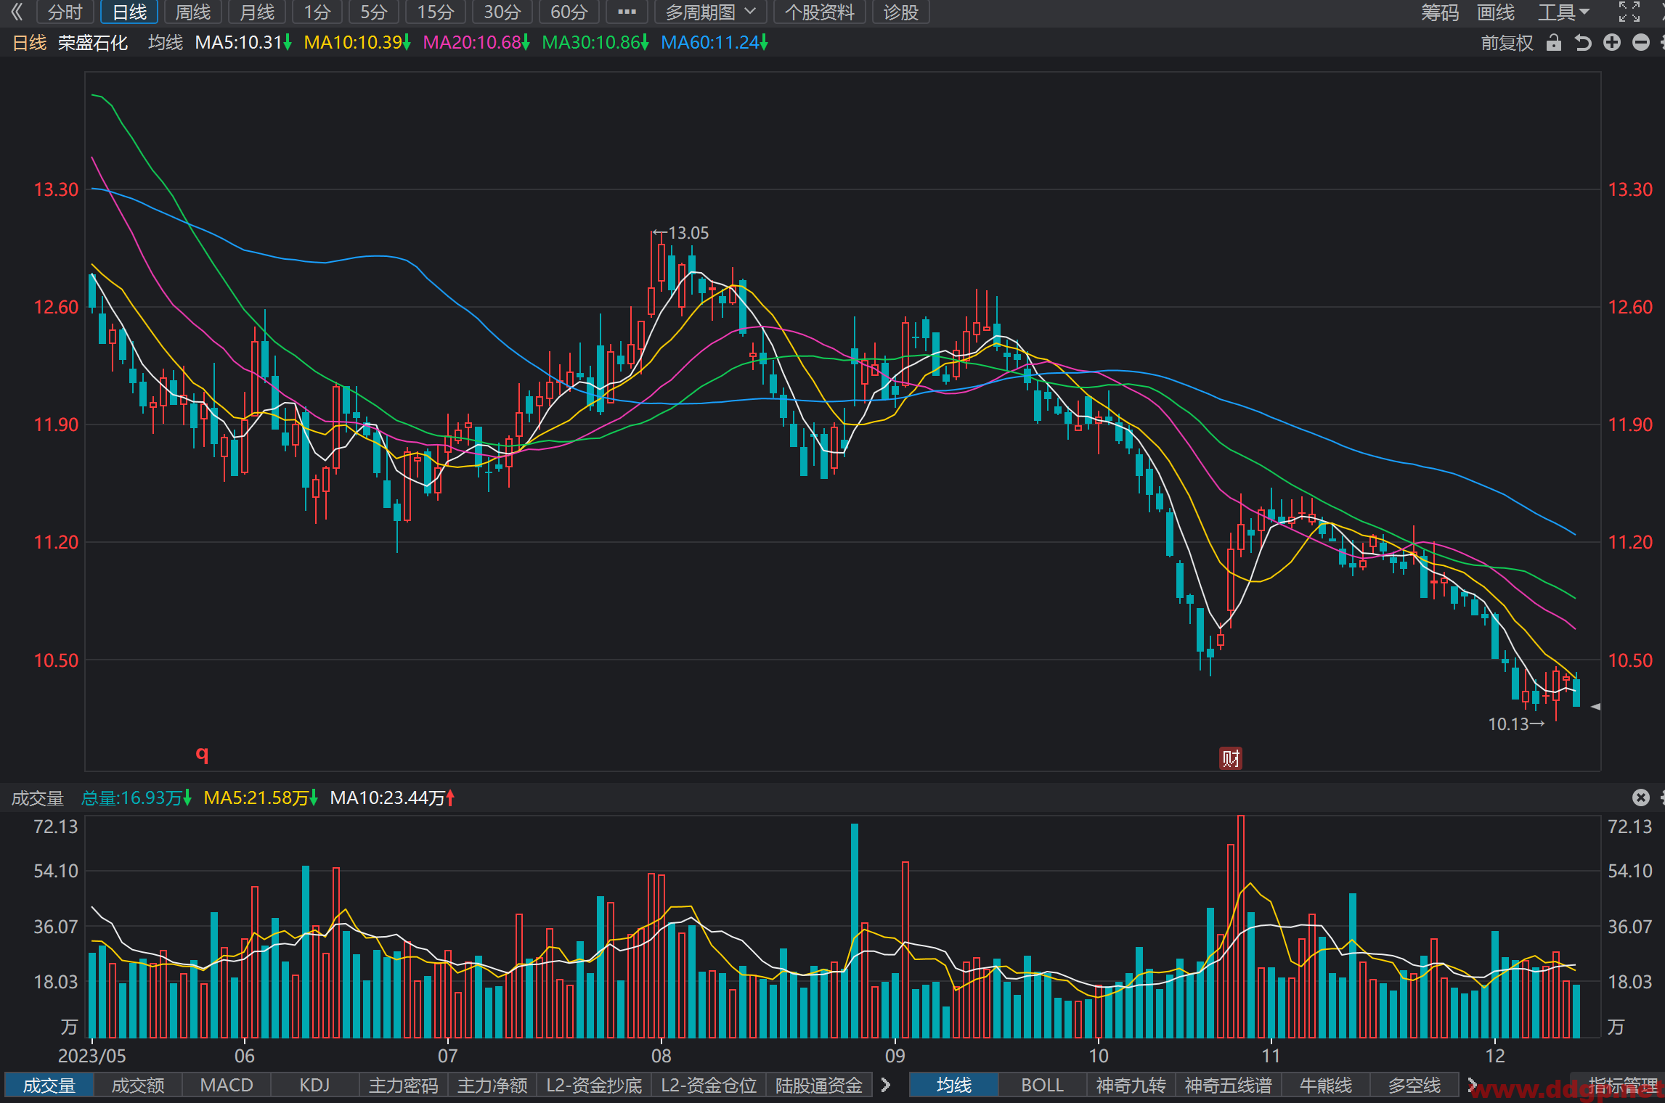Zoom in with the plus circle icon

[x=1612, y=43]
